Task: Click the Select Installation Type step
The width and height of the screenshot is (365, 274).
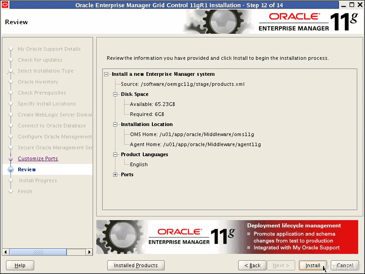Action: tap(46, 71)
